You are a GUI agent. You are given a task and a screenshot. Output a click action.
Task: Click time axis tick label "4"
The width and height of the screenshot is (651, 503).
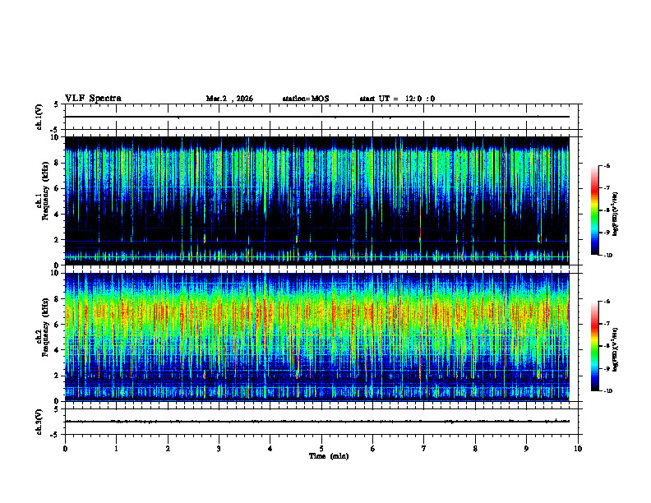[x=270, y=449]
